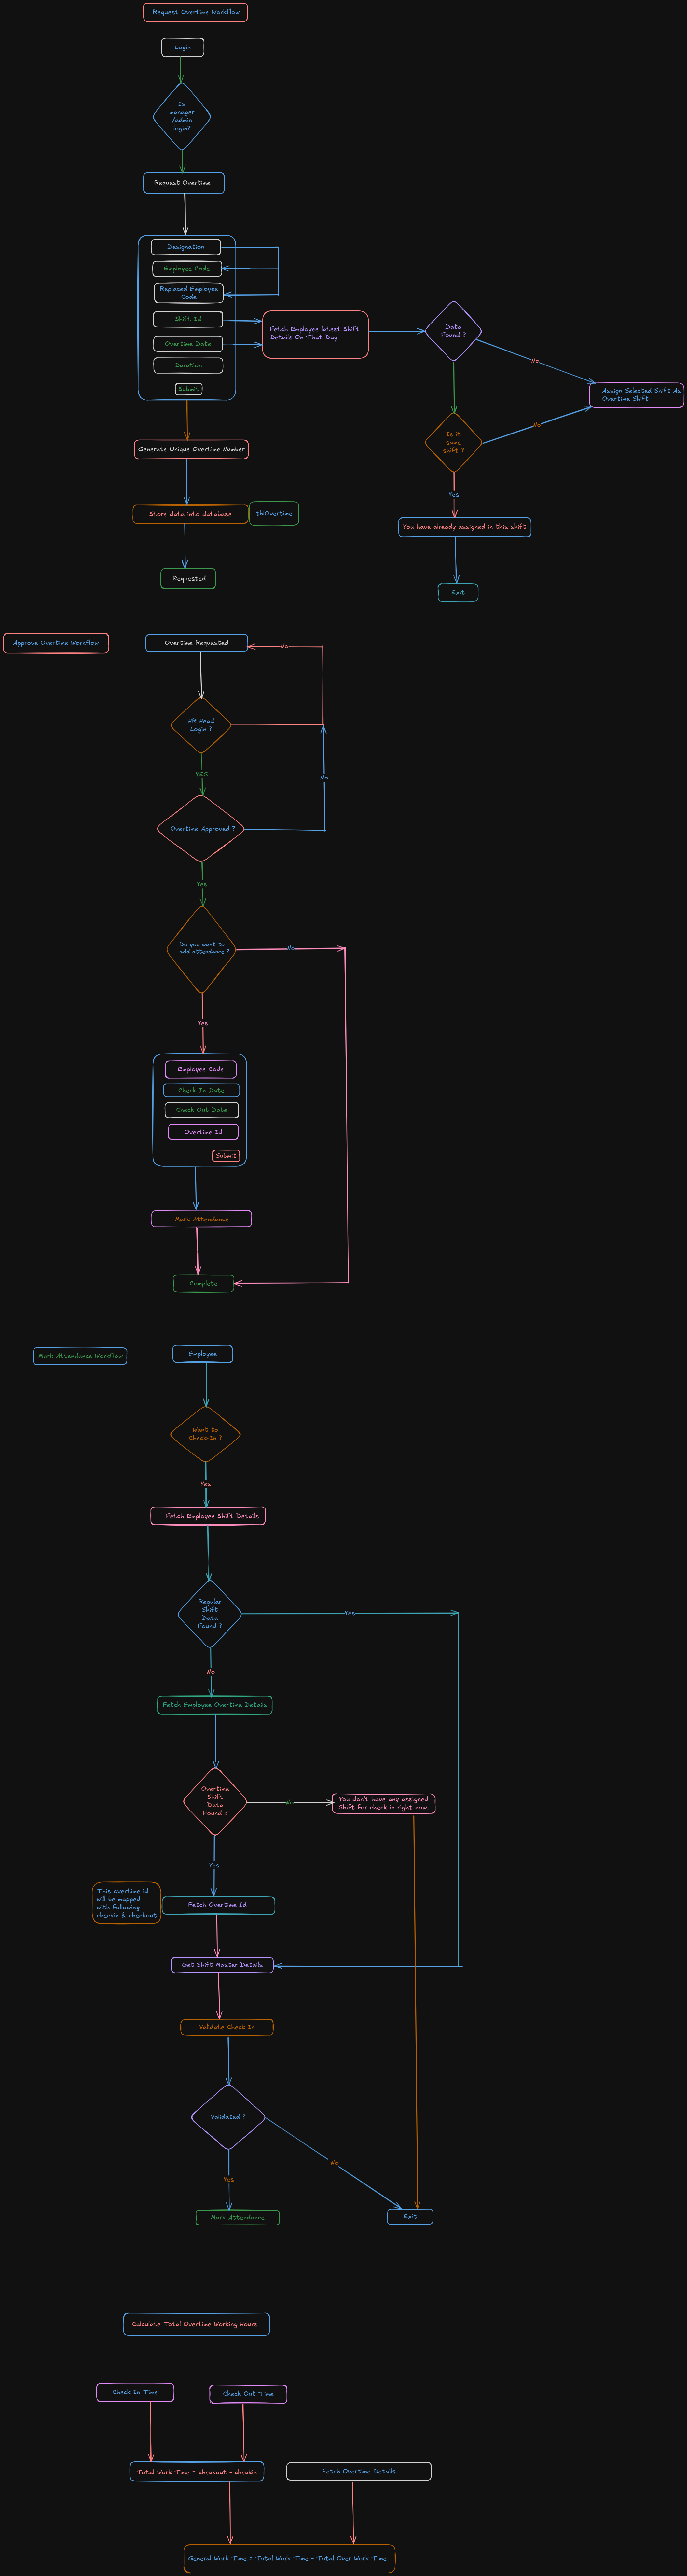The image size is (687, 2576).
Task: Click the 'Data Found ?' decision diamond
Action: pos(453,331)
